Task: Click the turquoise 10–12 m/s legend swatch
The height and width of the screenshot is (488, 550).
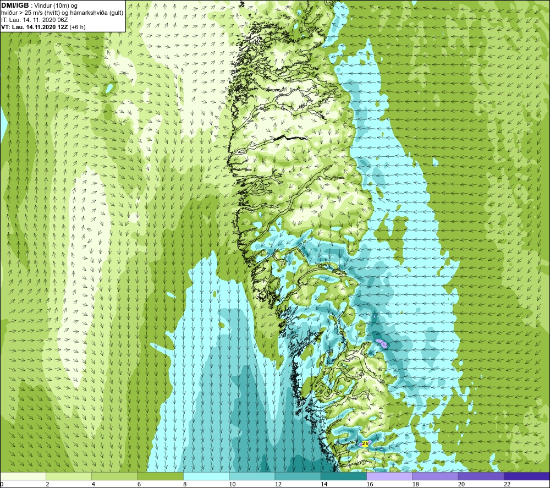Action: [x=252, y=476]
